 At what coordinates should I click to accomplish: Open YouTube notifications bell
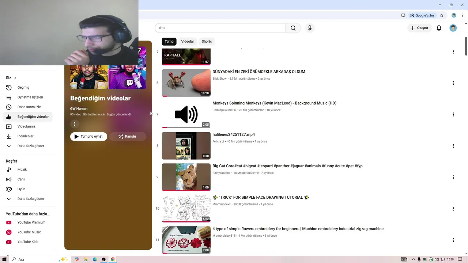439,28
